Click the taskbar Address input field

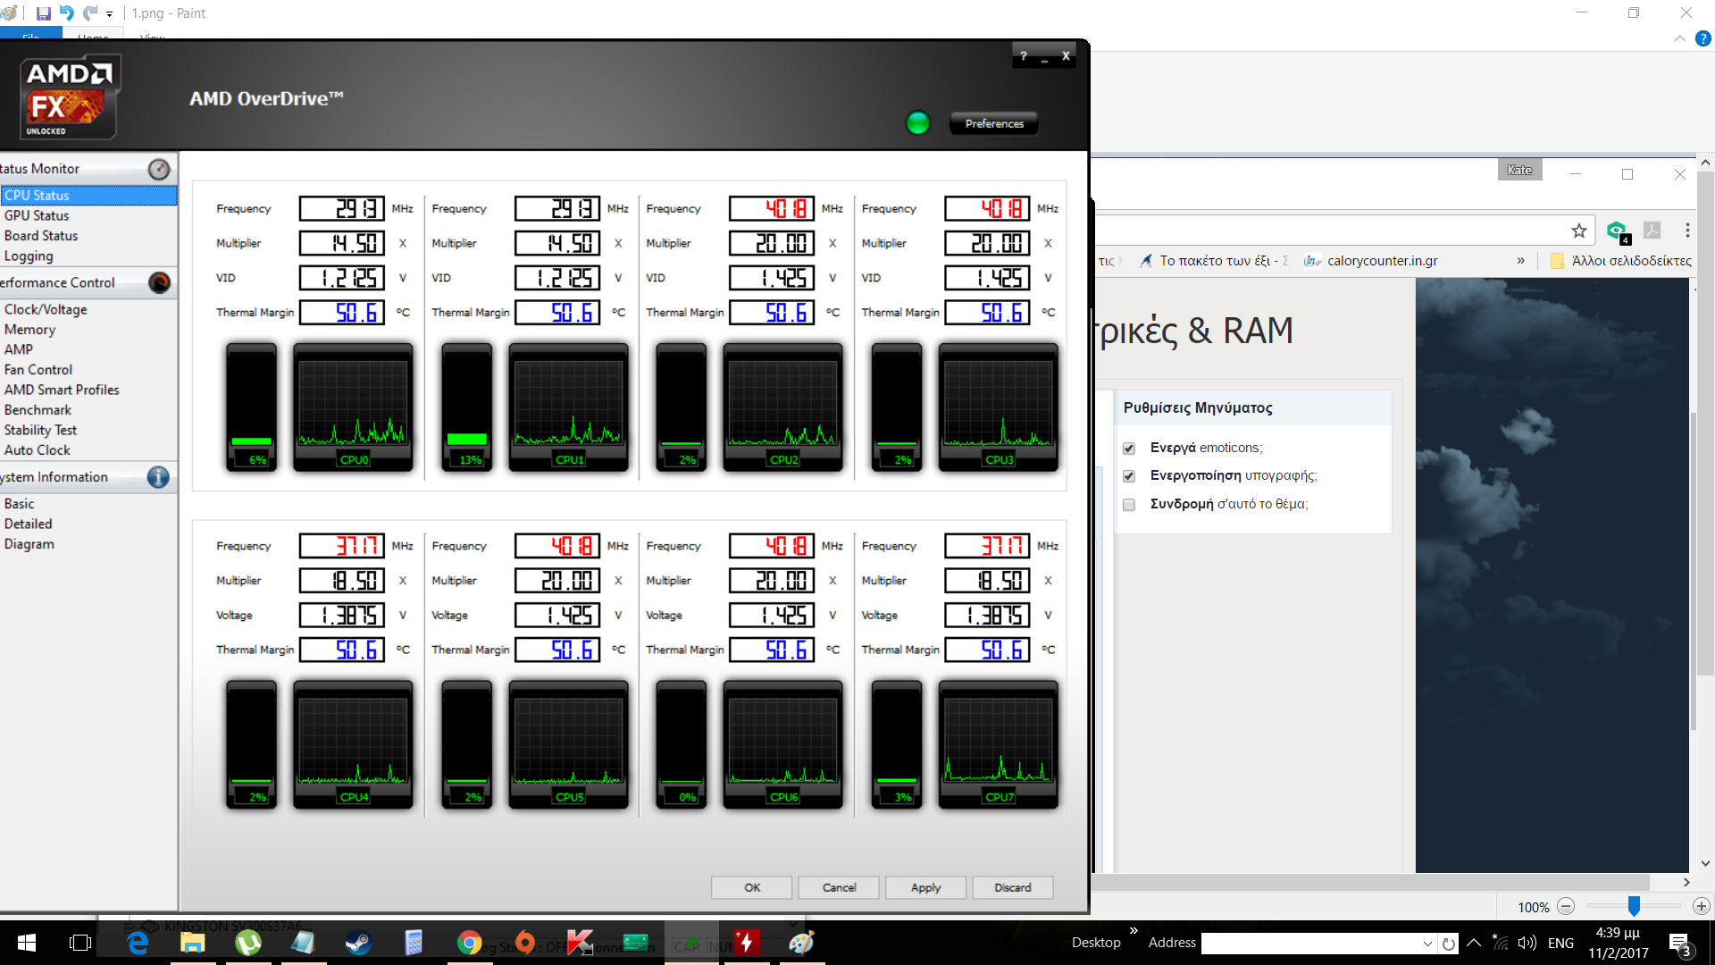tap(1311, 944)
